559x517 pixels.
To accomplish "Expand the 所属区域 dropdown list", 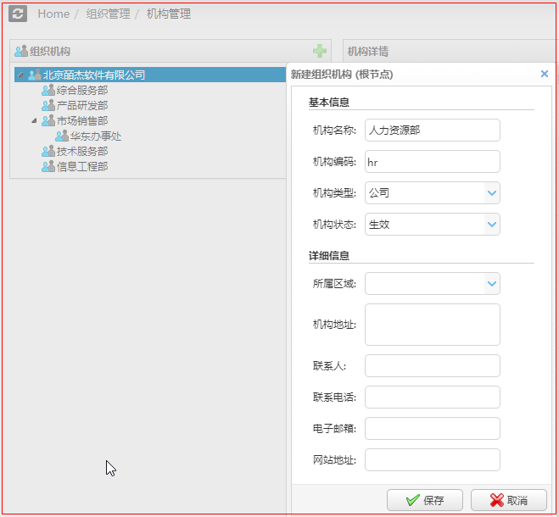I will 491,284.
